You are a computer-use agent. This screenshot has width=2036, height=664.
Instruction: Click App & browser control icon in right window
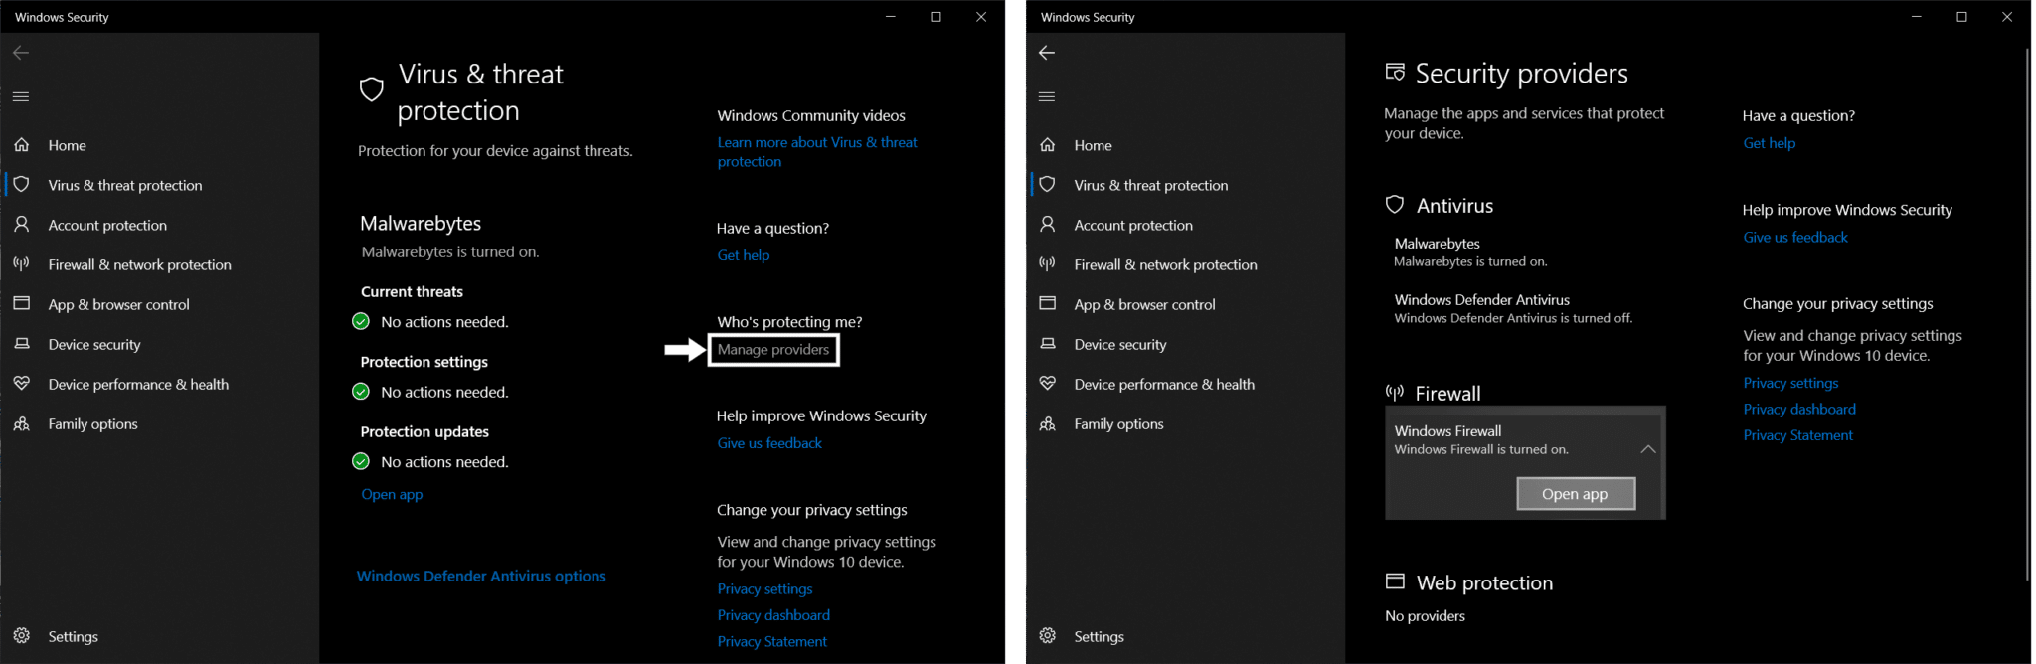click(x=1047, y=304)
